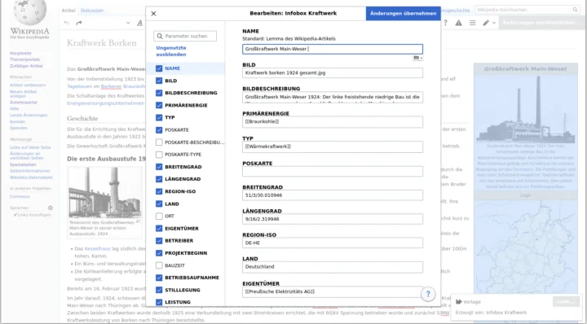Click the Land field with Deutschland
The width and height of the screenshot is (587, 324).
(333, 267)
